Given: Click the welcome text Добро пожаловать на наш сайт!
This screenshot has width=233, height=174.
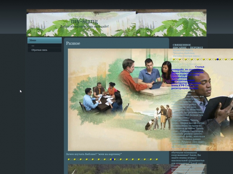Looking at the screenshot, I should point(84,27).
